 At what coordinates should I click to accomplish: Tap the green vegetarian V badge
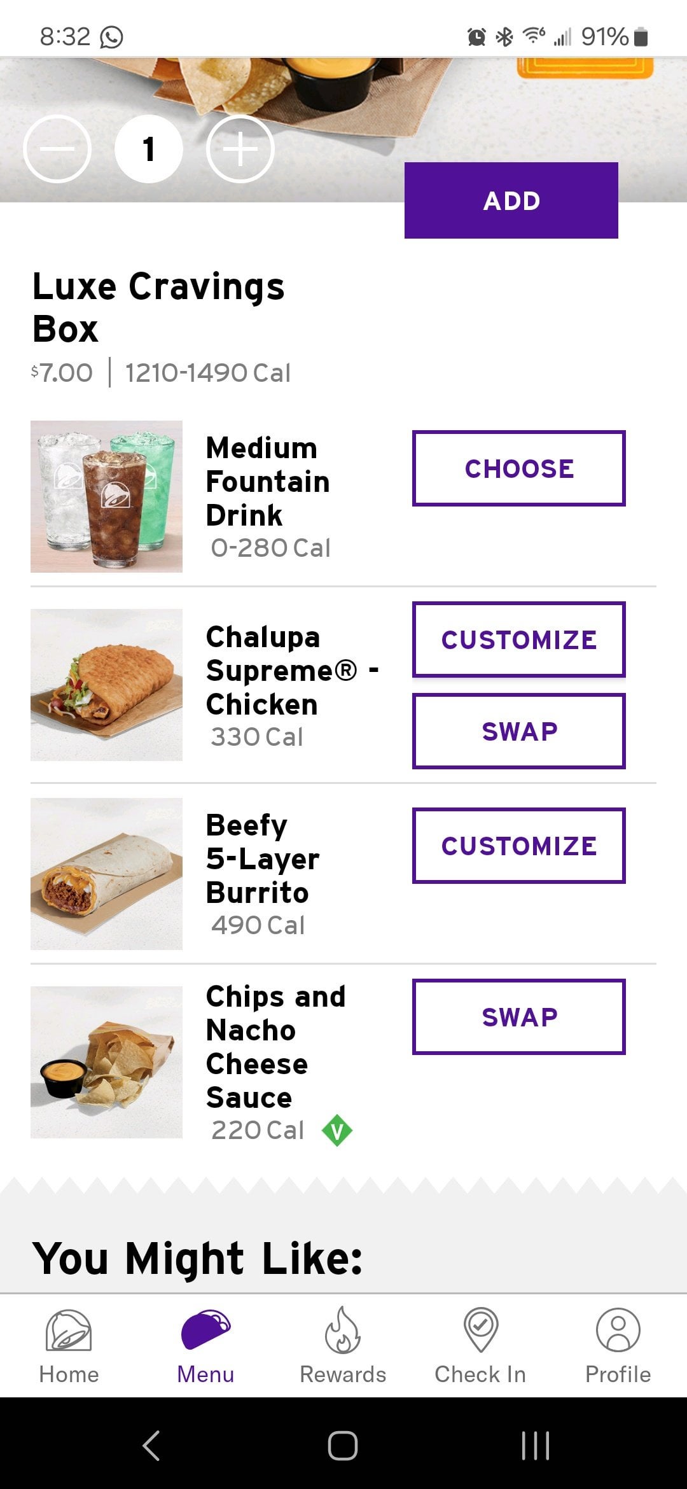pos(337,1131)
